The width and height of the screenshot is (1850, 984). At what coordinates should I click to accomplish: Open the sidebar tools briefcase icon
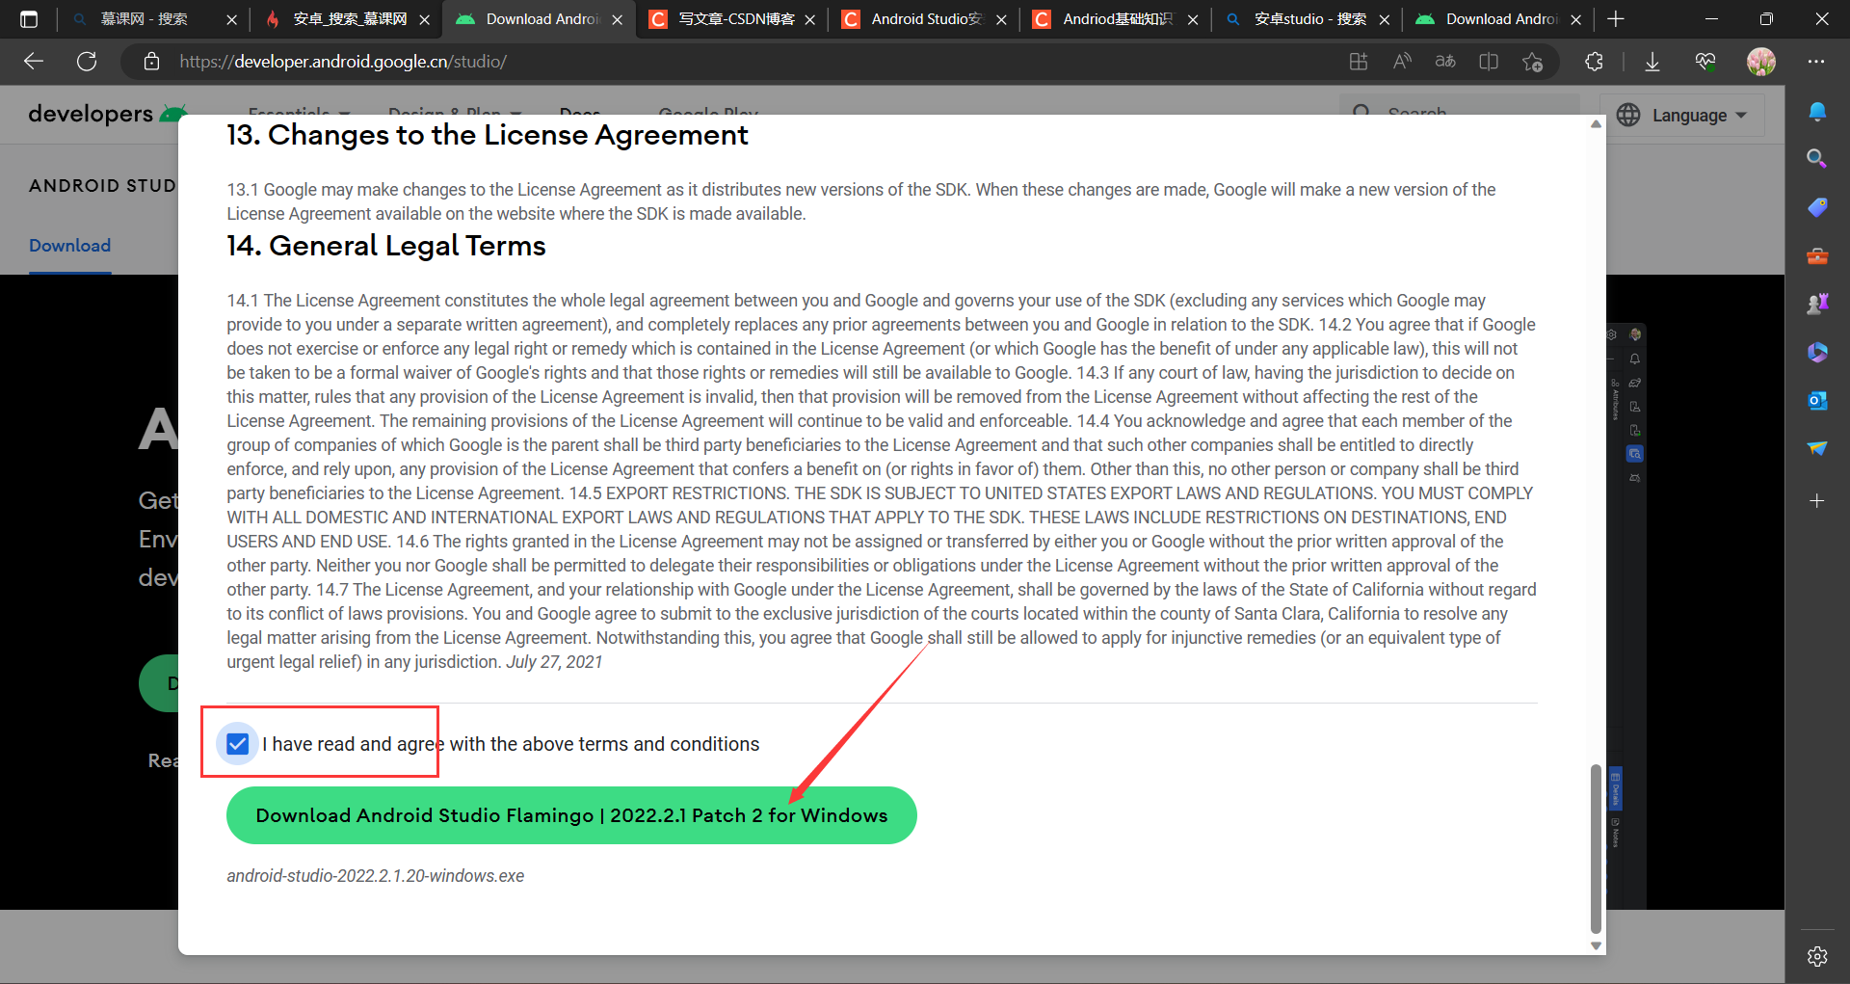pyautogui.click(x=1817, y=256)
